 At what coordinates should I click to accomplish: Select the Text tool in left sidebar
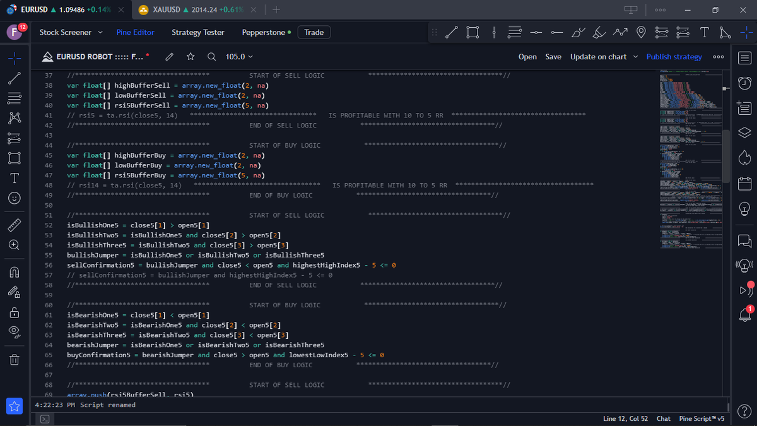(15, 177)
